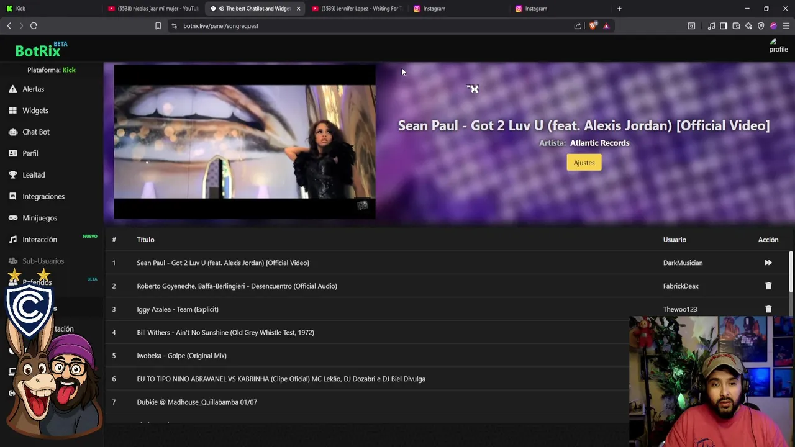
Task: Go to Minijuegos in the sidebar
Action: [x=40, y=218]
